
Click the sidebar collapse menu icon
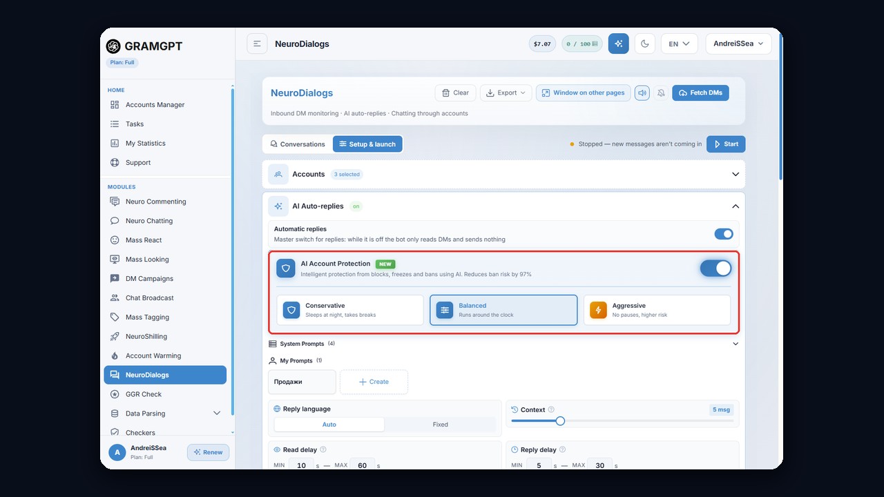coord(257,43)
